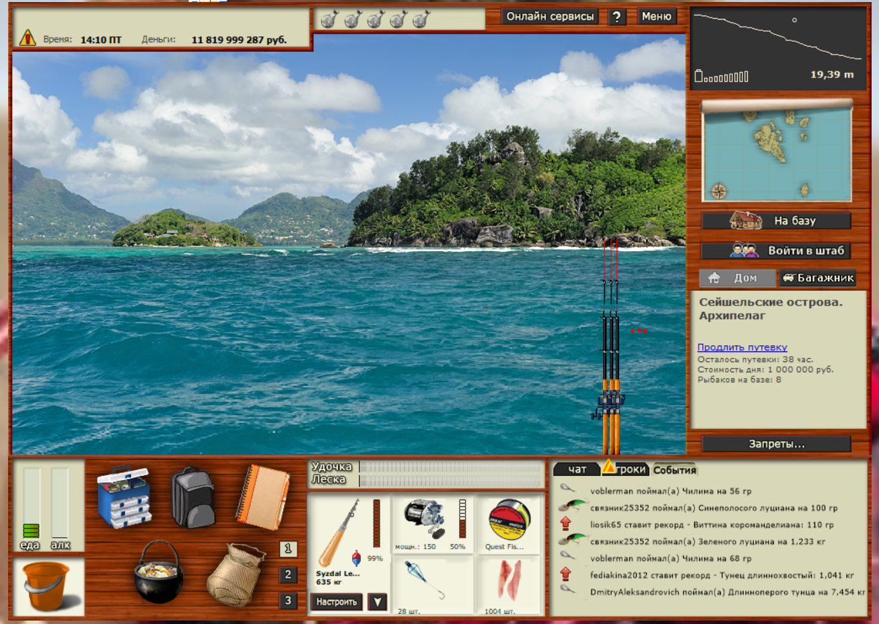The image size is (879, 624).
Task: Click the алк alcohol level meter
Action: pos(60,503)
